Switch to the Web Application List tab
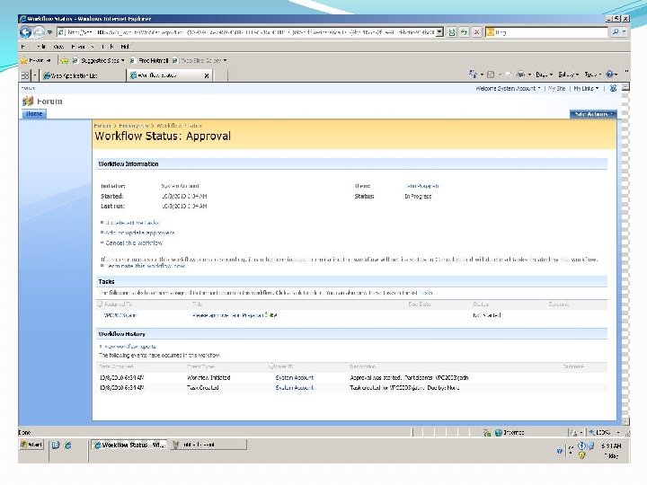The width and height of the screenshot is (647, 485). pos(83,75)
